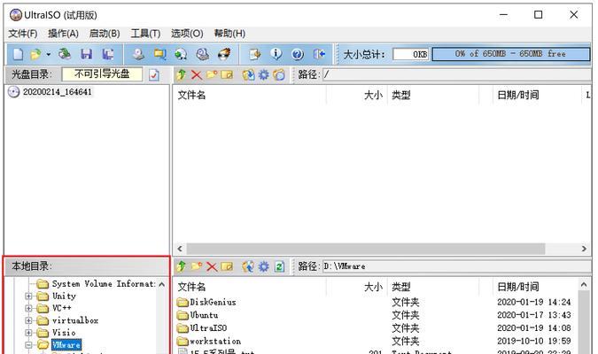The width and height of the screenshot is (598, 354).
Task: Expand the Visio folder node
Action: pos(28,333)
